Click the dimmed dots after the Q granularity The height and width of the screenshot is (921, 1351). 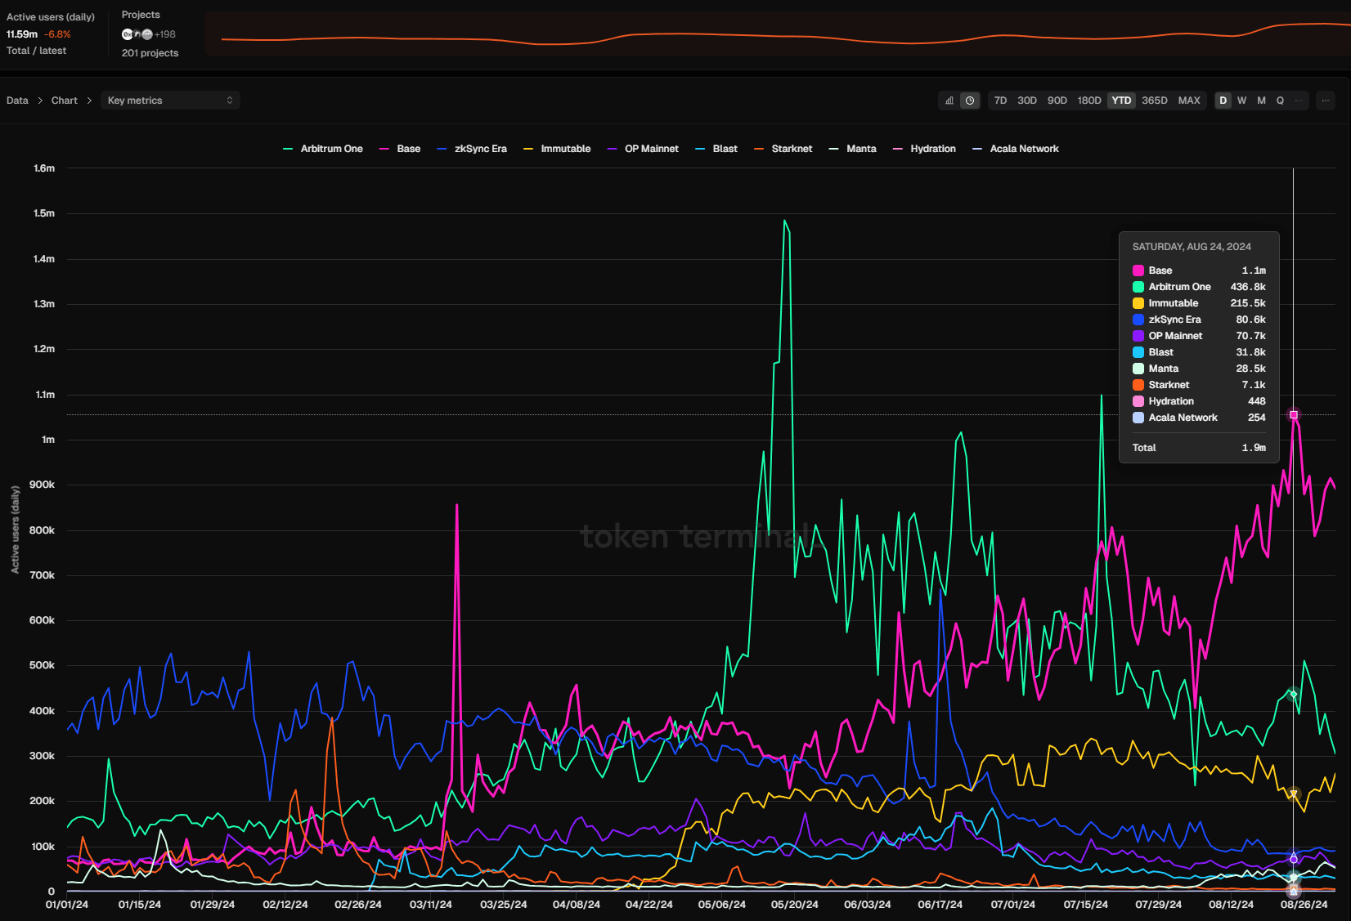pos(1299,101)
